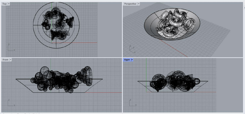
Task: Click the ZY axis icon in Right viewport
Action: [x=132, y=103]
